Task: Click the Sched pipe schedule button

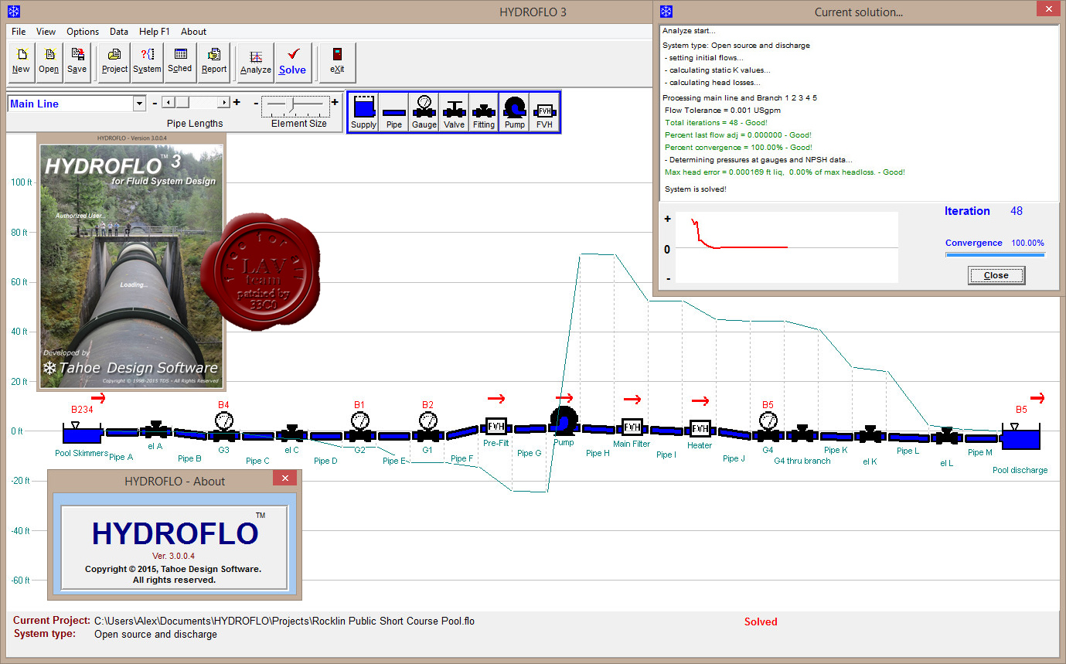Action: click(x=180, y=61)
